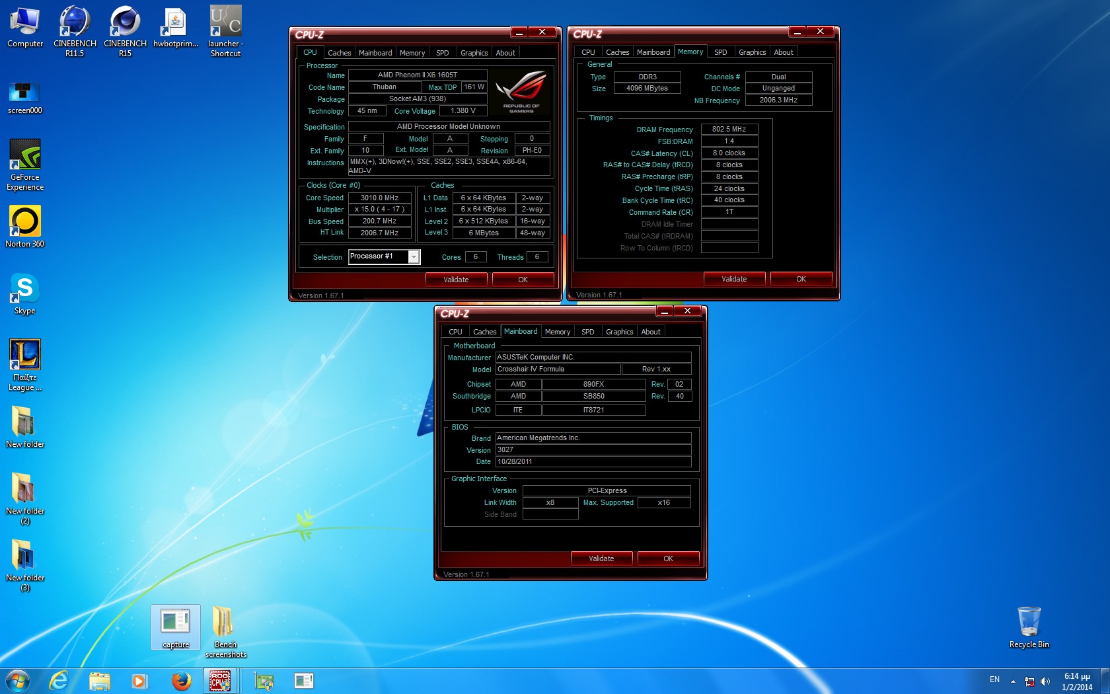The width and height of the screenshot is (1110, 694).
Task: Open Mainboard tab in CPU window
Action: point(375,53)
